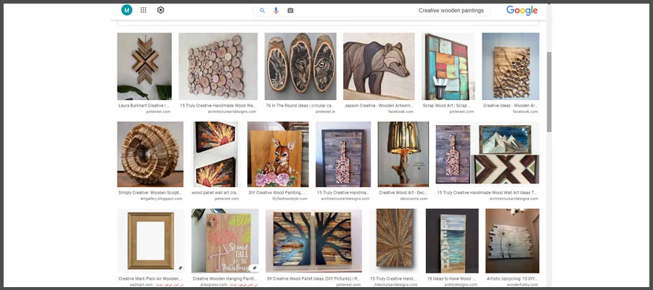This screenshot has width=653, height=290.
Task: Select the painted deer wood painting thumbnail
Action: point(278,154)
